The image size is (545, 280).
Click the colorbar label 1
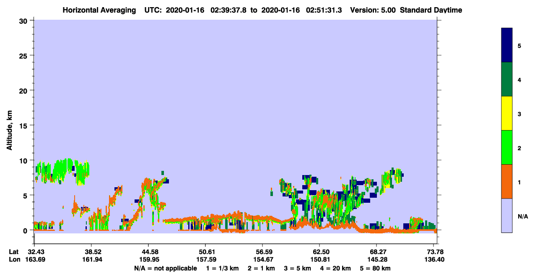519,182
